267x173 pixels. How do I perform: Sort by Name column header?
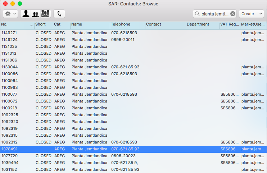pyautogui.click(x=77, y=24)
